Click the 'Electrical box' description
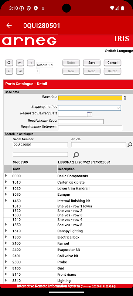The image size is (133, 296). click(x=68, y=237)
